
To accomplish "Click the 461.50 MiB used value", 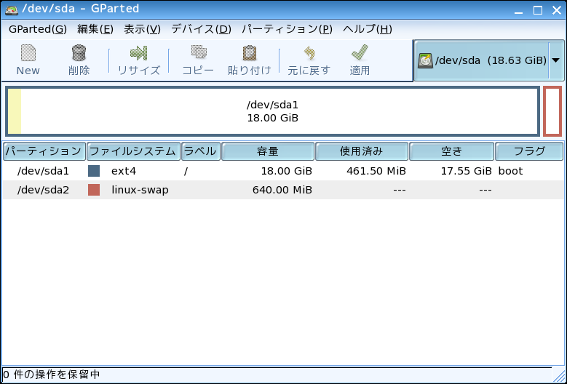I will click(376, 171).
